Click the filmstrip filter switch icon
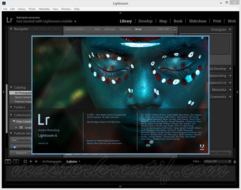Viewport: 241px width, 190px height. (x=235, y=162)
